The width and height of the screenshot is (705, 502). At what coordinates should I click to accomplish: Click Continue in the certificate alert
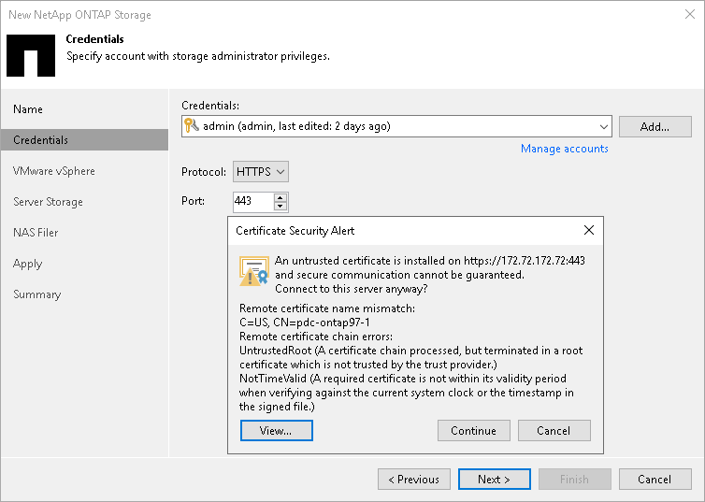[x=473, y=431]
